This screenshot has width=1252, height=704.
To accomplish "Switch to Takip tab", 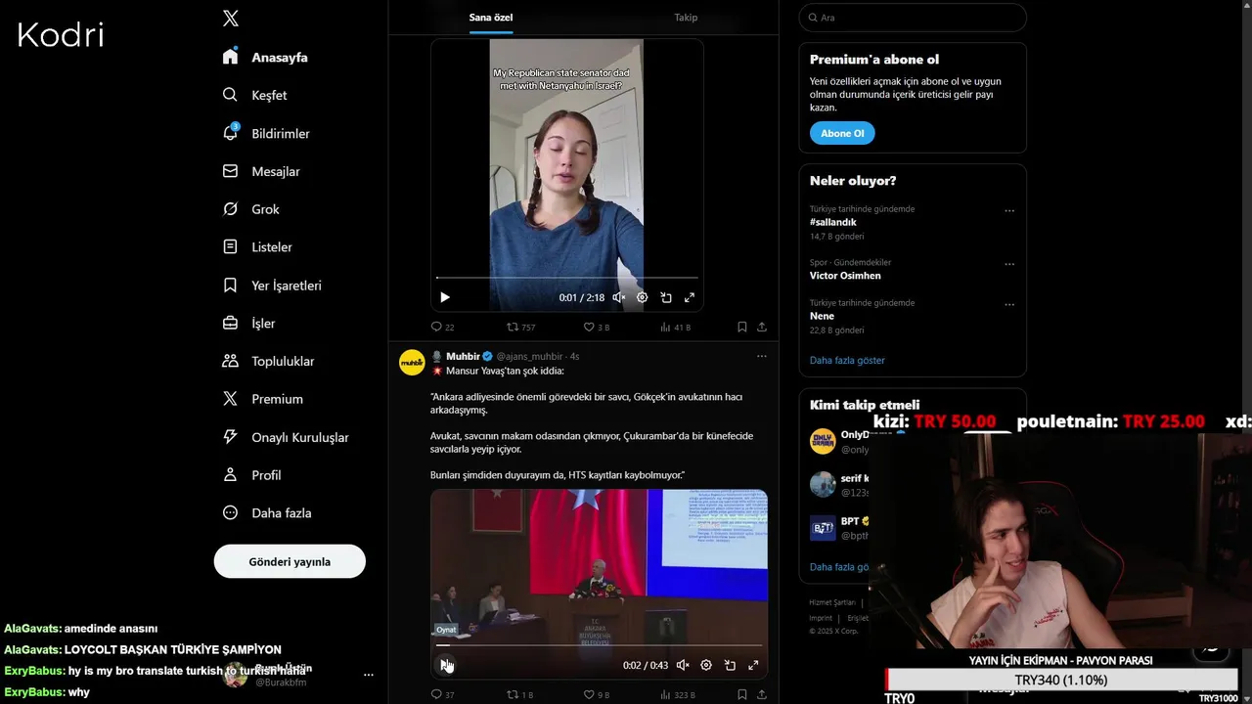I will pos(686,18).
